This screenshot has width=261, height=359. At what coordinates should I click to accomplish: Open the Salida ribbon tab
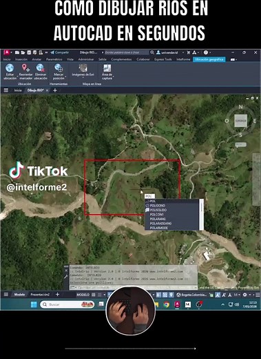coord(103,59)
